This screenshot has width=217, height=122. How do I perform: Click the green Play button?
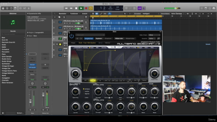point(81,8)
